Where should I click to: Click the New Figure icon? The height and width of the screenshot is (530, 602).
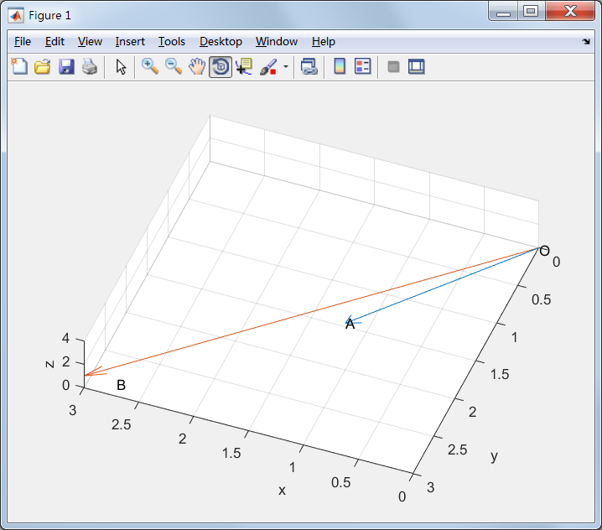(x=19, y=67)
